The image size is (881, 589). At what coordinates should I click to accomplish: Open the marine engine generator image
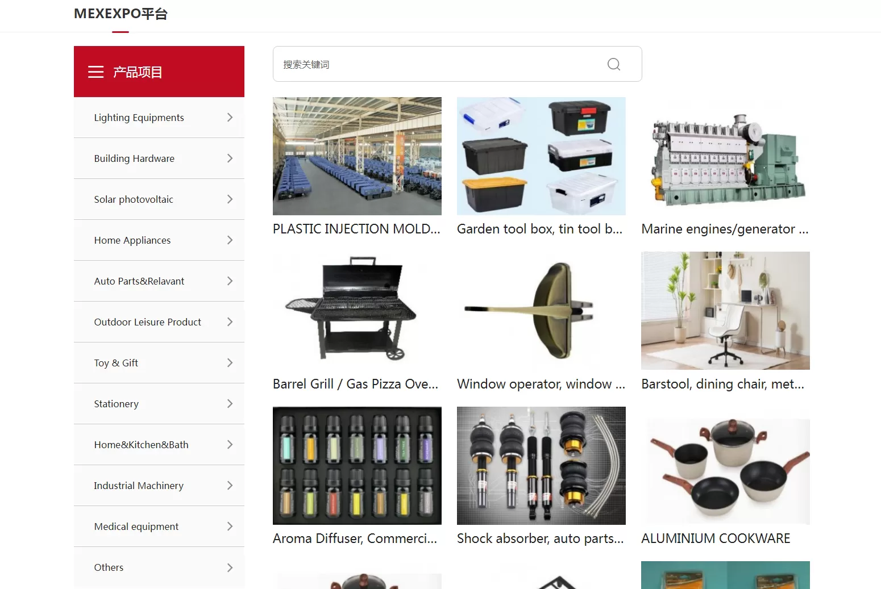[725, 156]
